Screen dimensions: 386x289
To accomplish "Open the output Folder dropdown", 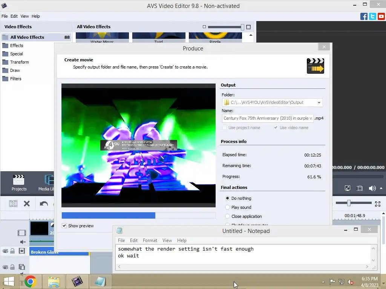I will tap(319, 102).
